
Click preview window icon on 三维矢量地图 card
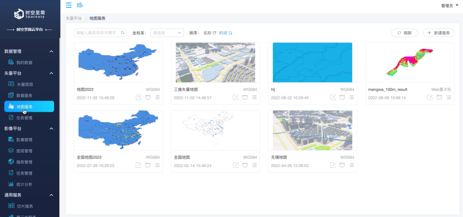coord(245,97)
